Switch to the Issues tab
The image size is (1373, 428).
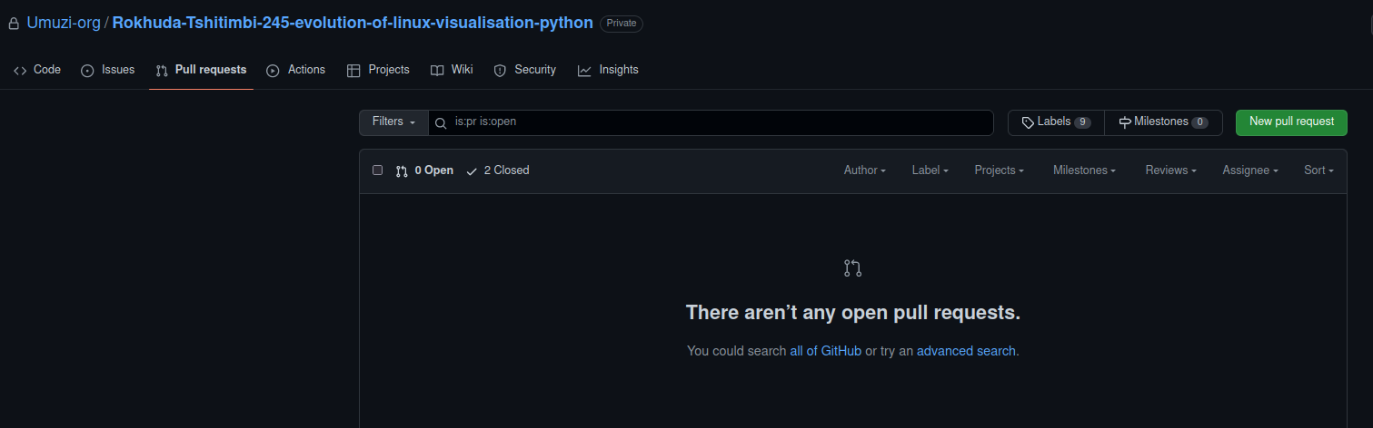coord(107,70)
